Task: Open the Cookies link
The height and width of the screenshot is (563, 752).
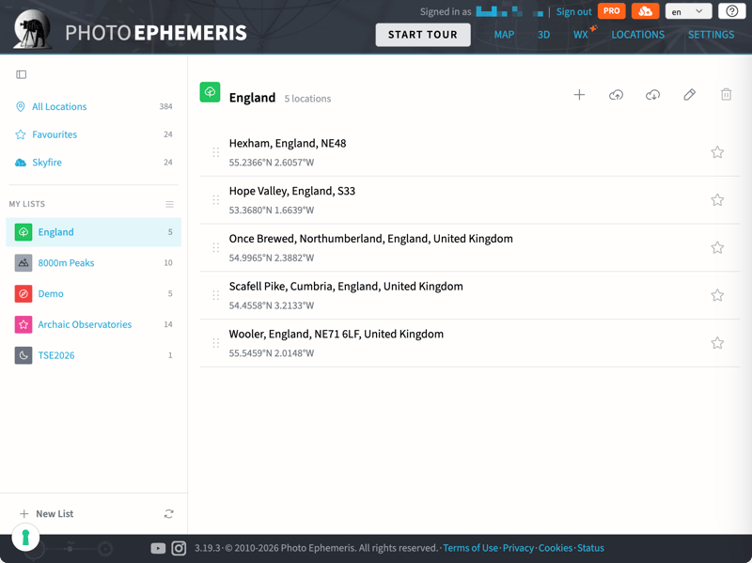Action: pyautogui.click(x=556, y=548)
